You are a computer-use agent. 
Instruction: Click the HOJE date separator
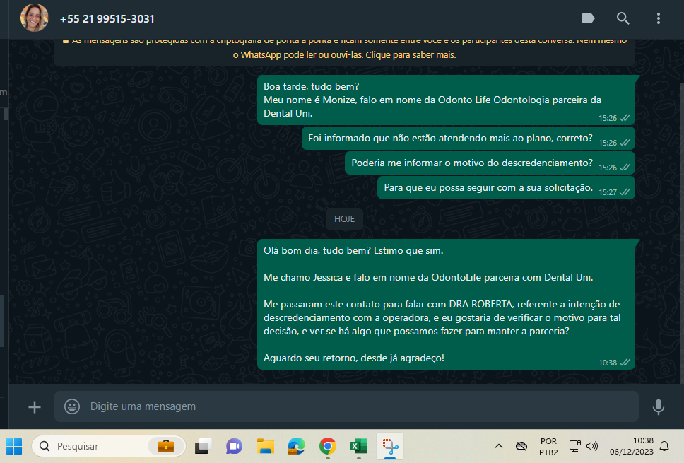344,219
